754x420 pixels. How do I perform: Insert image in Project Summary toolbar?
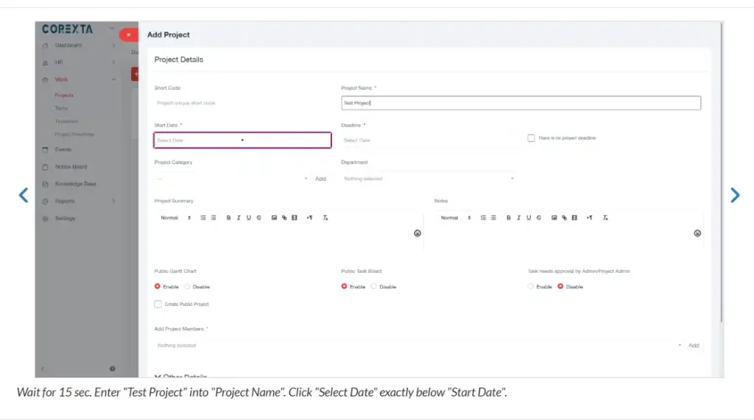click(274, 218)
